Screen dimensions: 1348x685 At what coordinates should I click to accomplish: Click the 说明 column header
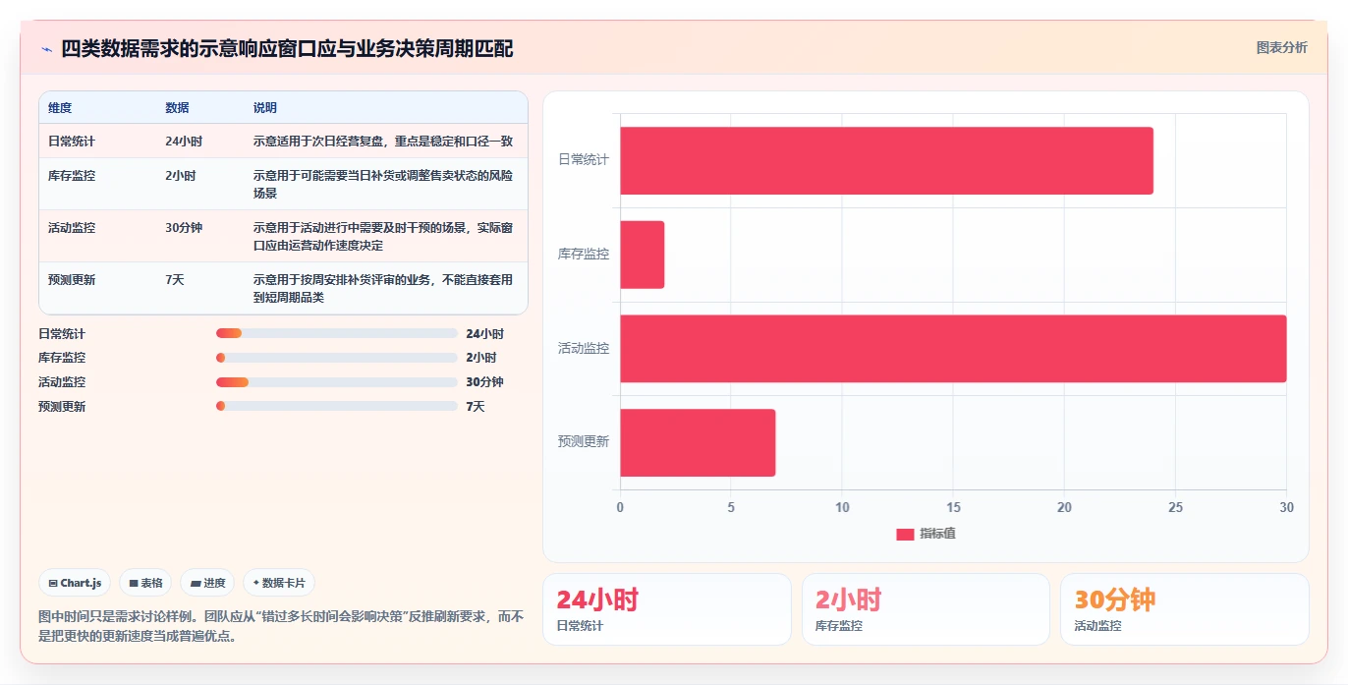coord(265,108)
